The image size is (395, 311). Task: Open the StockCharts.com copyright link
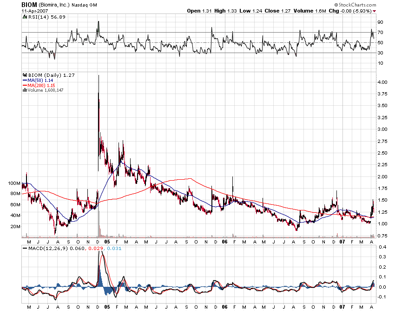coord(355,5)
